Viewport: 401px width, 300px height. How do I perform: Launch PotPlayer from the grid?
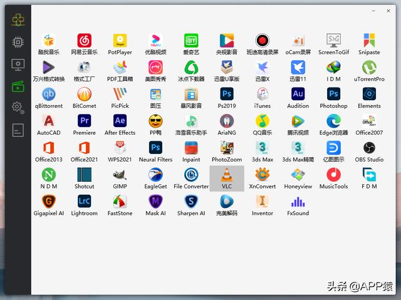pyautogui.click(x=120, y=44)
